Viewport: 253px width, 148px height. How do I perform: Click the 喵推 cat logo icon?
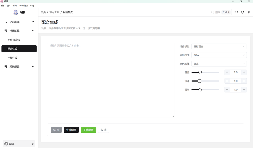tap(15, 12)
